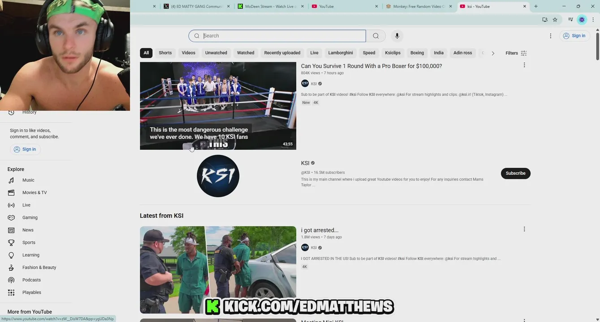Open the KSI channel name link
600x322 pixels.
point(305,163)
